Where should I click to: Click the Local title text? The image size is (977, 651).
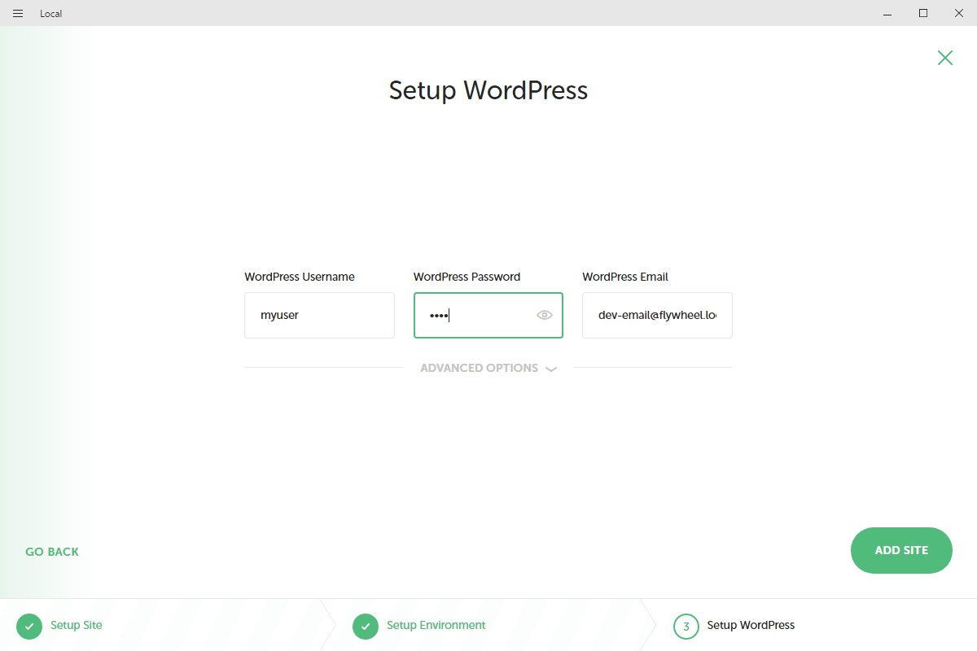point(50,13)
